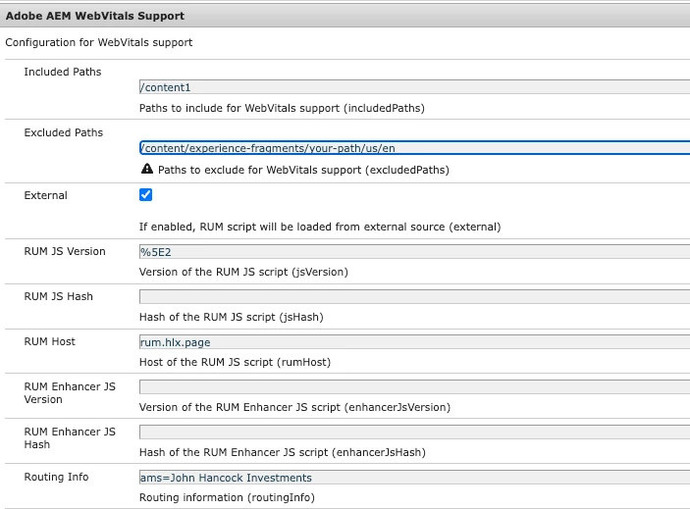Click the RUM Host field with rum.hlx.page
Screen dimensions: 690x509
[414, 341]
